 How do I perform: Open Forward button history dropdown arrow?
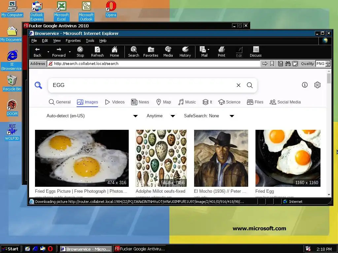(x=70, y=52)
